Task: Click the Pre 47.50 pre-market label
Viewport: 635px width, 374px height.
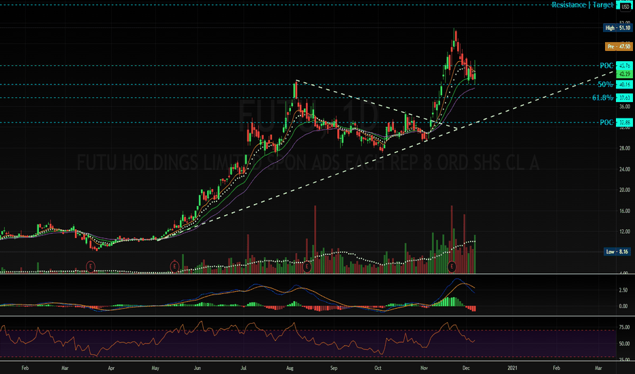Action: click(619, 46)
